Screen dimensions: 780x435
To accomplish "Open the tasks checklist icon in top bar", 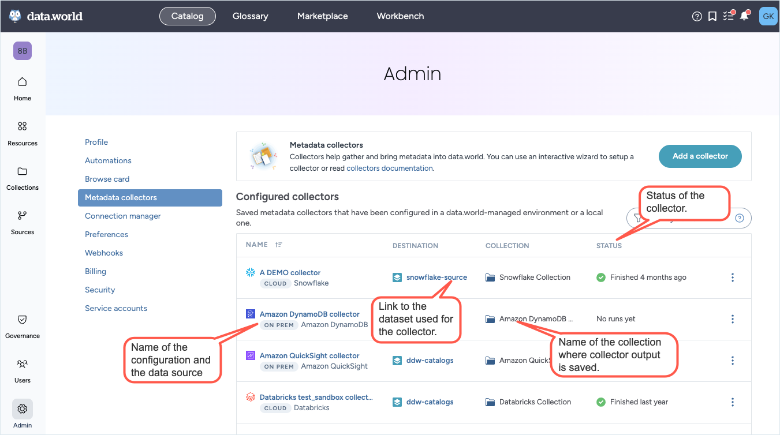I will pyautogui.click(x=728, y=16).
